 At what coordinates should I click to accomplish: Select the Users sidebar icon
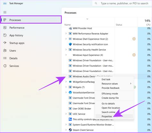5,50
